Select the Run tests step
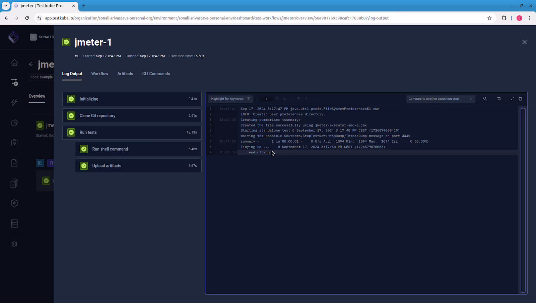 (132, 132)
